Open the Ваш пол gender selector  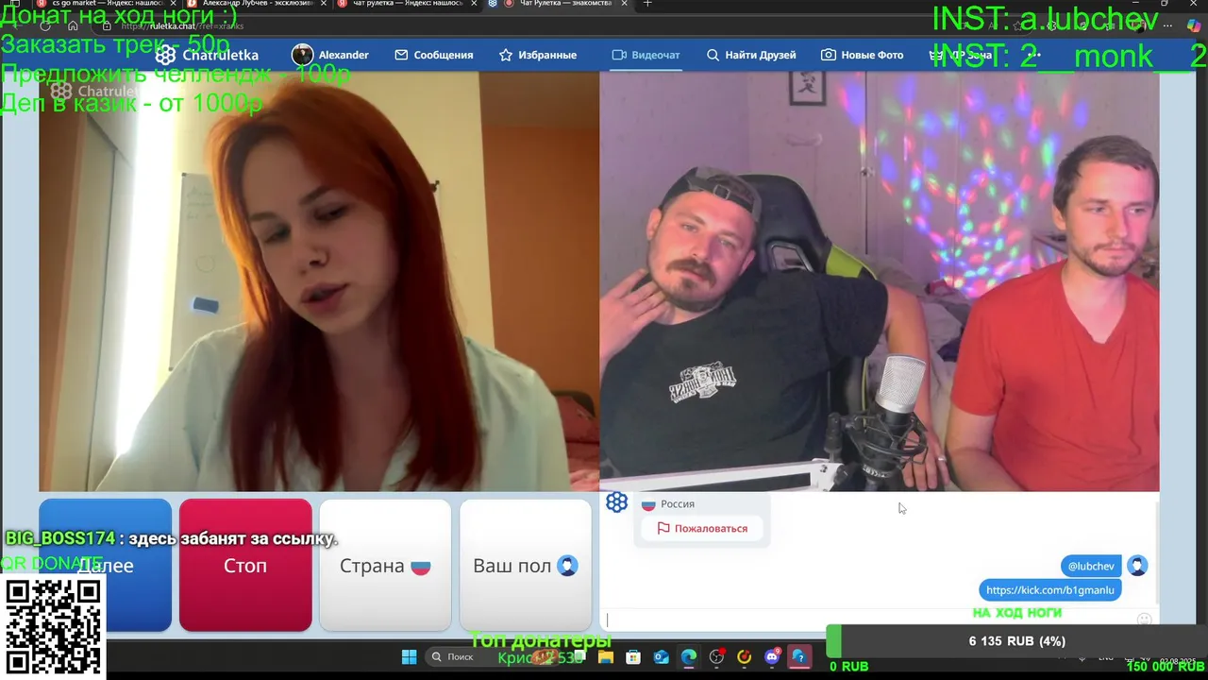click(x=526, y=565)
